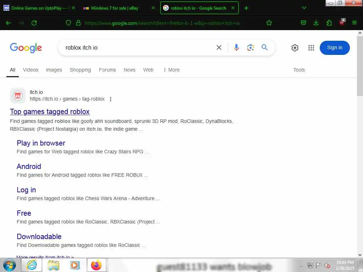Open the Google apps grid

click(311, 48)
